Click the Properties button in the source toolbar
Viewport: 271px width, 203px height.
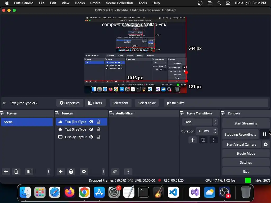pyautogui.click(x=70, y=103)
